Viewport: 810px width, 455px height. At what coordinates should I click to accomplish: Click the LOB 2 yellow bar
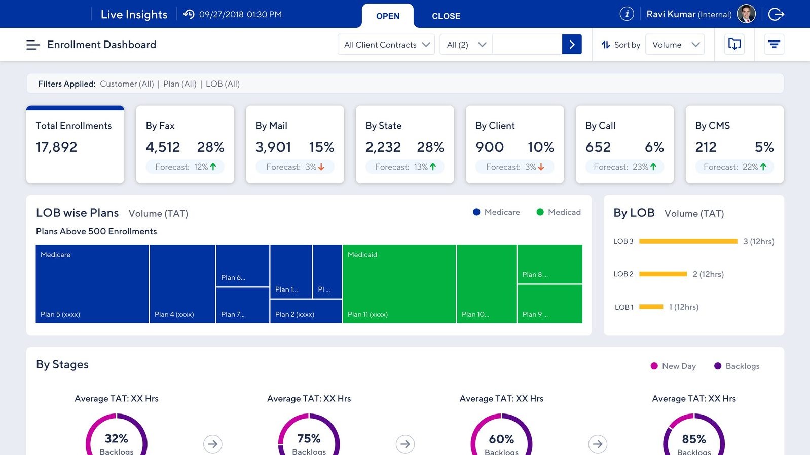pyautogui.click(x=663, y=274)
